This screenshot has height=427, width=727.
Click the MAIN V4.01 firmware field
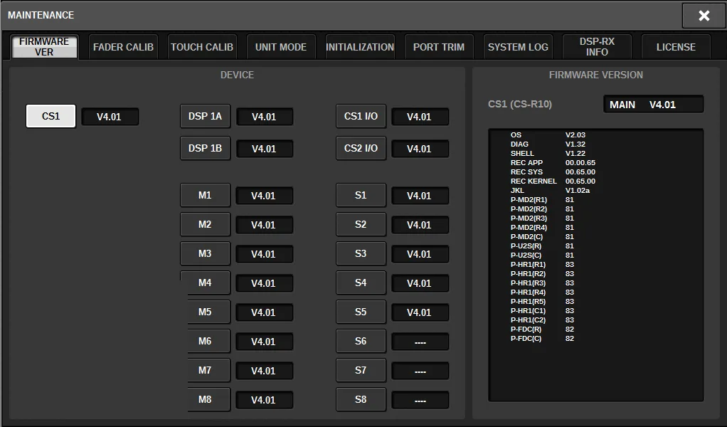tap(653, 105)
